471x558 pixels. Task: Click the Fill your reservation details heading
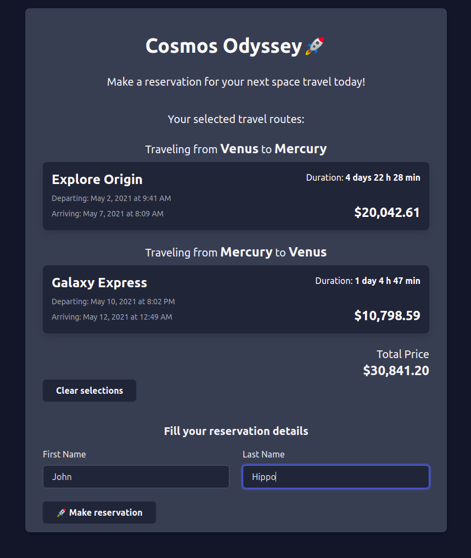tap(235, 431)
